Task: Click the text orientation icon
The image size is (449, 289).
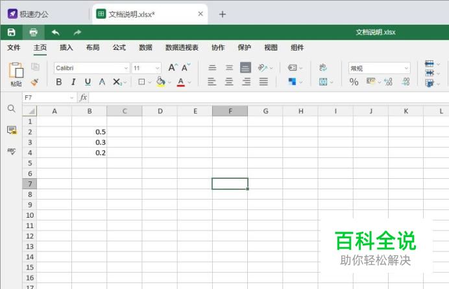Action: [262, 68]
